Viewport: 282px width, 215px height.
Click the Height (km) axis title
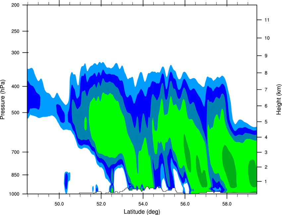(x=279, y=99)
